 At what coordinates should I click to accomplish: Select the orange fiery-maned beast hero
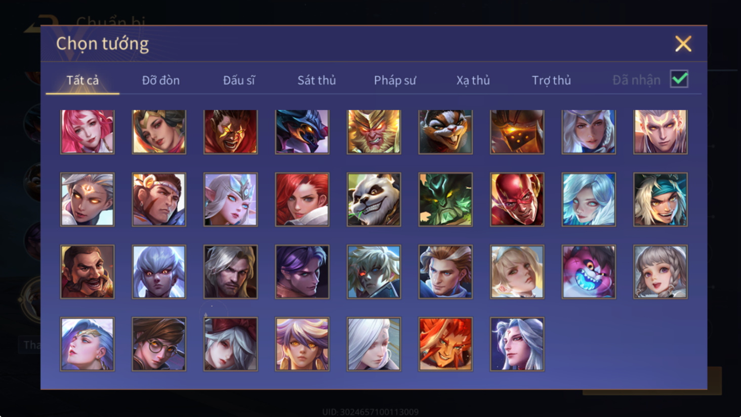(x=445, y=344)
